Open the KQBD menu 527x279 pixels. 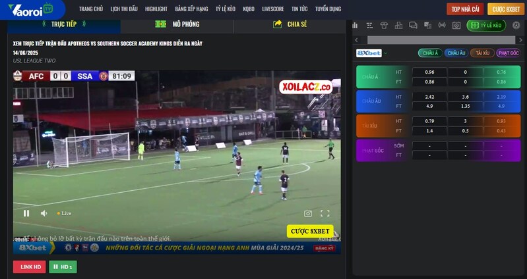tap(249, 9)
